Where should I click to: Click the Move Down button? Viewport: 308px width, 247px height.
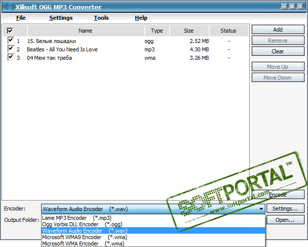click(278, 78)
